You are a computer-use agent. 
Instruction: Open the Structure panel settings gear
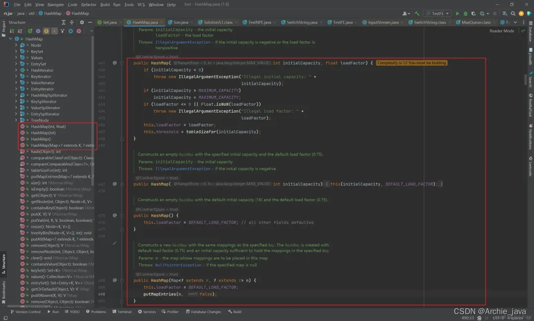82,22
